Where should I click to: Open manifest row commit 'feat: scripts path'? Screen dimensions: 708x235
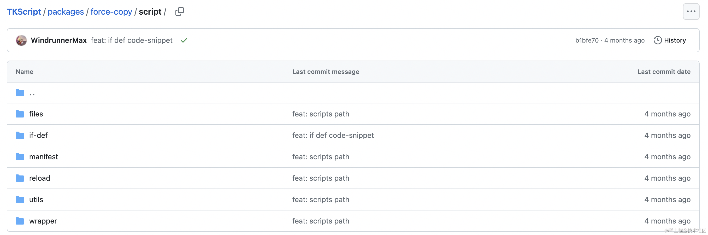[321, 157]
